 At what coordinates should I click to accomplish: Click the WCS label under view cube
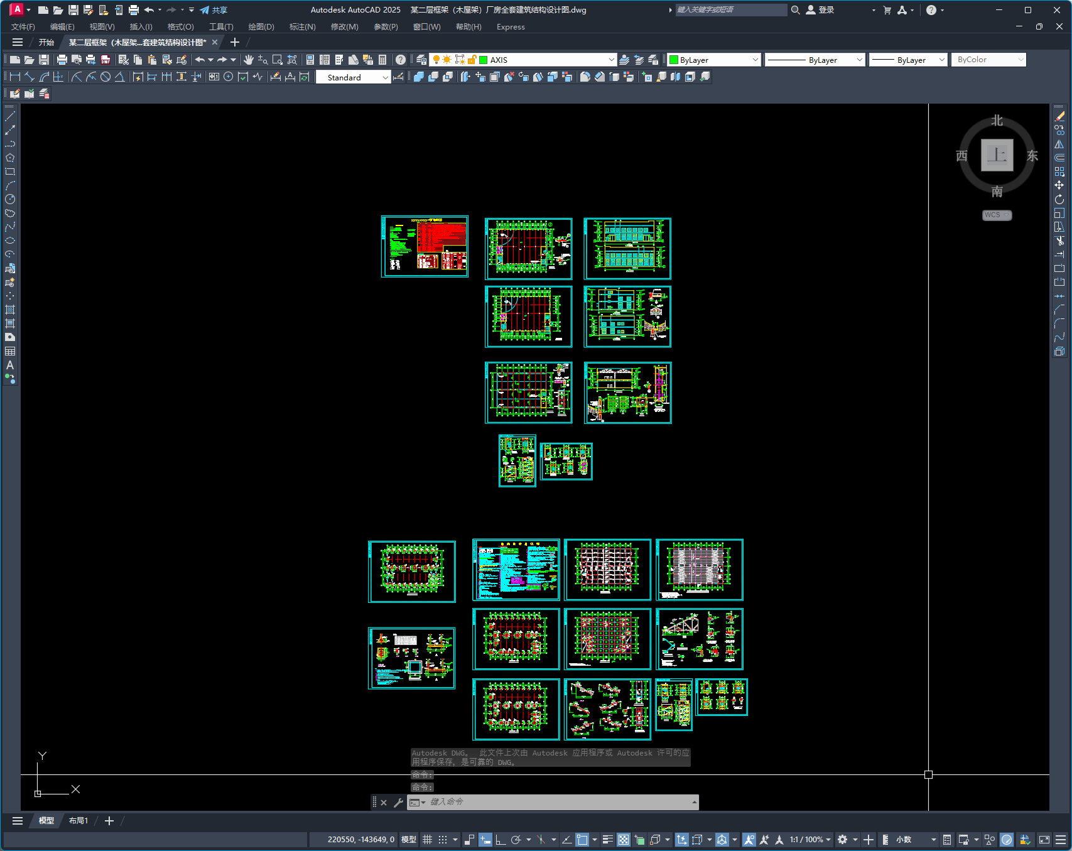(997, 215)
